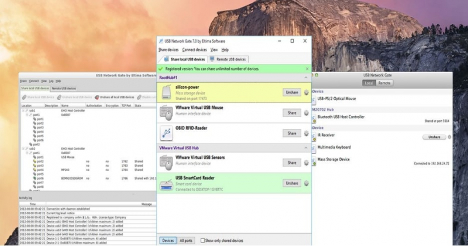Viewport: 468px width, 246px height.
Task: Click 'Connection with daemon established' log entry
Action: (68, 209)
